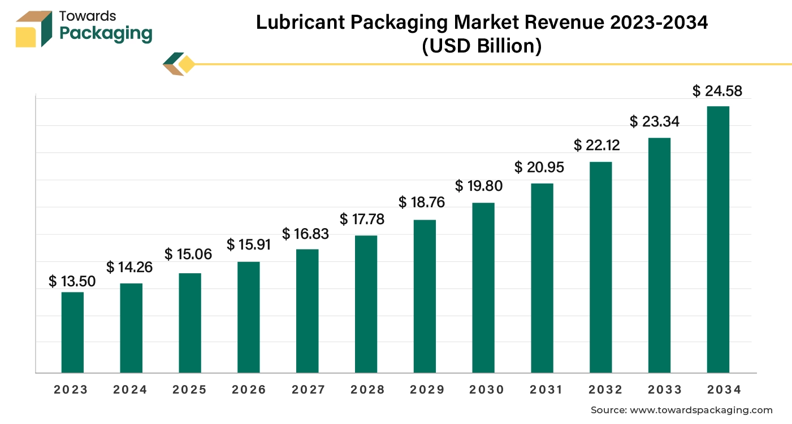Select the 2025 bar in the chart
792x424 pixels.
pos(190,323)
